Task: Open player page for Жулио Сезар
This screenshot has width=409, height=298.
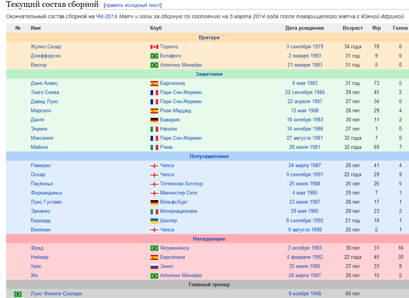Action: point(46,47)
